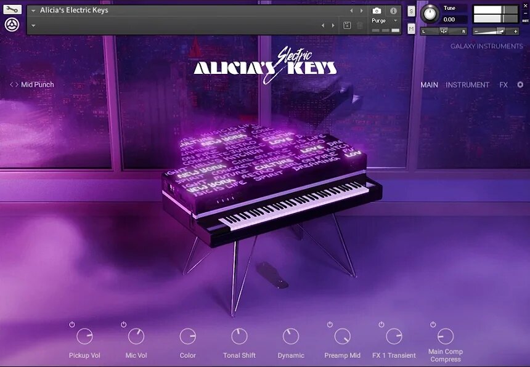Go to previous instrument arrow
This screenshot has height=367, width=530.
[x=351, y=11]
